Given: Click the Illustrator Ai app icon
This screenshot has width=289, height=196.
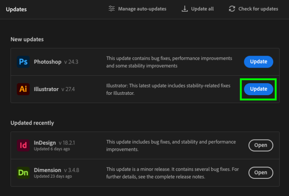Looking at the screenshot, I should point(23,89).
